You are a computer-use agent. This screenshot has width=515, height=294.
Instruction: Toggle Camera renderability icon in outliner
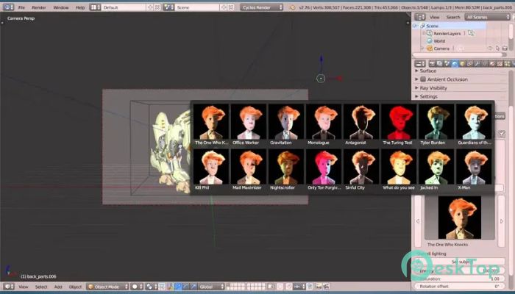[x=505, y=49]
